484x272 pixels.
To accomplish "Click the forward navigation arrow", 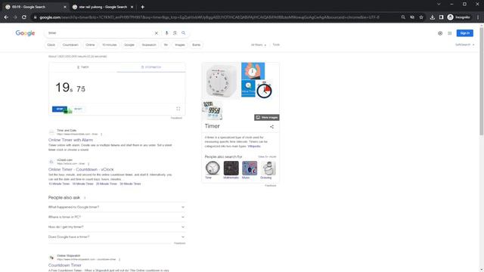I will pos(15,17).
